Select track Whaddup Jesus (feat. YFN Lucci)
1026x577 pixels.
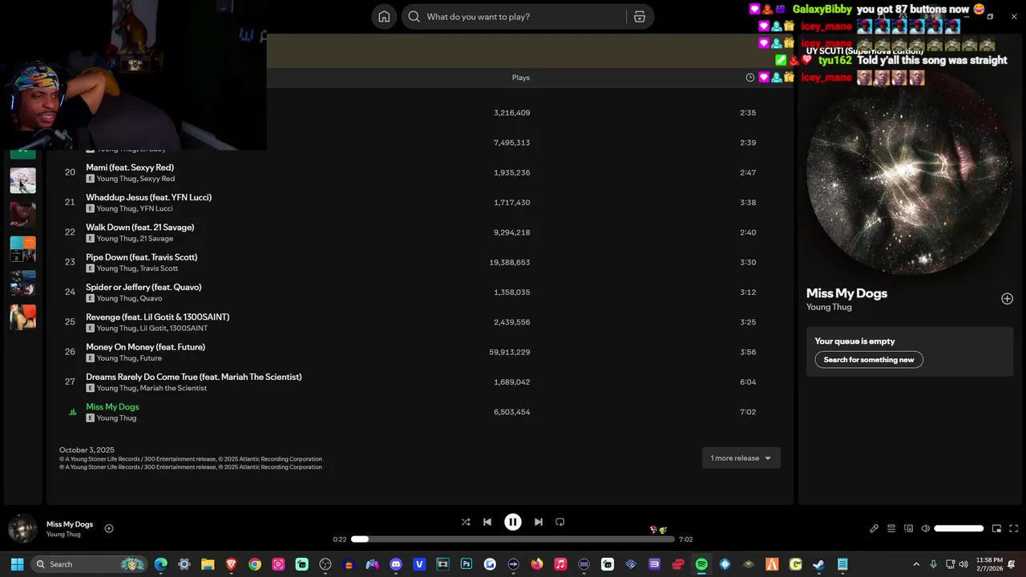coord(148,197)
